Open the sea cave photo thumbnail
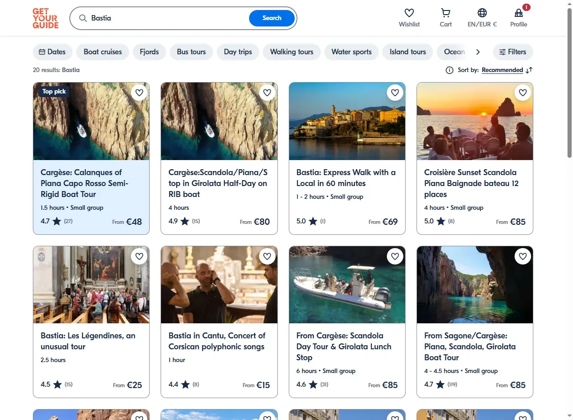Image resolution: width=573 pixels, height=420 pixels. 475,285
